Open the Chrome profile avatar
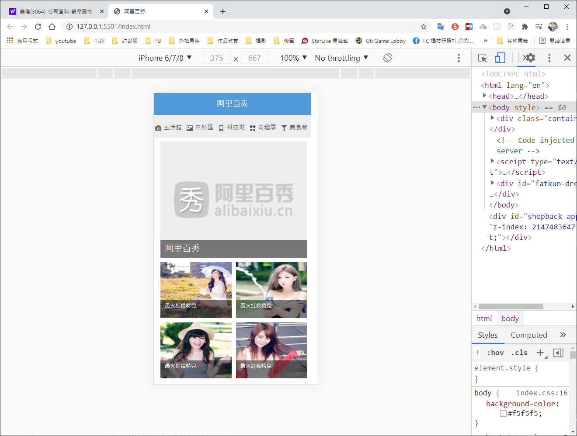This screenshot has height=436, width=577. coord(553,27)
